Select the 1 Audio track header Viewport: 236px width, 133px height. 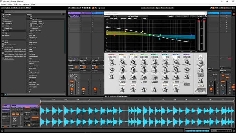coord(74,13)
